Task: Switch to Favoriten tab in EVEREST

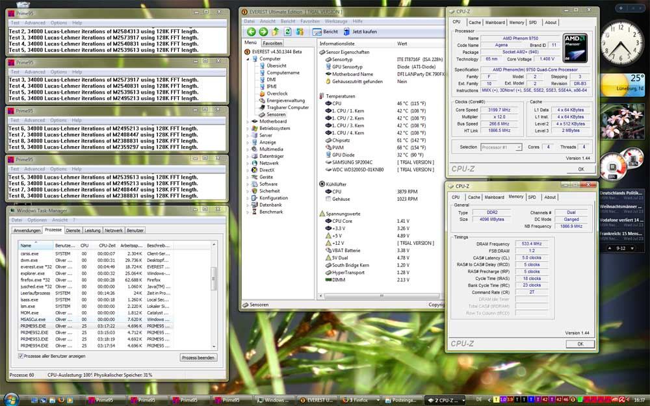Action: coord(272,43)
